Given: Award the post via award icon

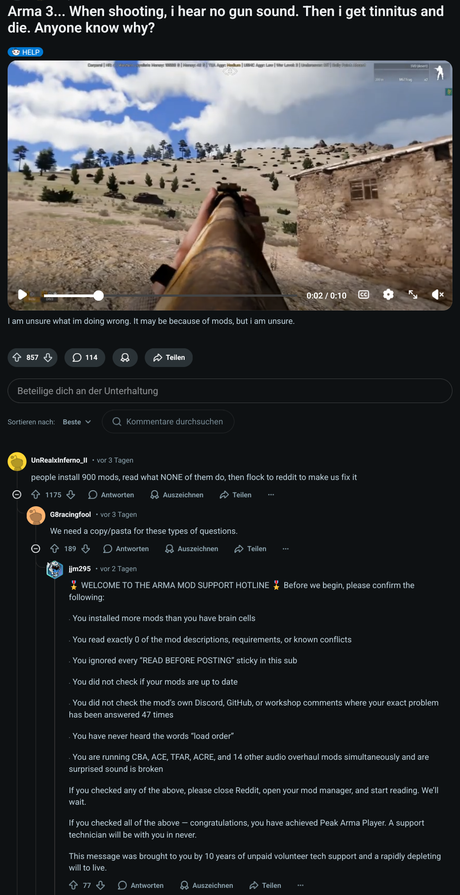Looking at the screenshot, I should click(x=125, y=358).
